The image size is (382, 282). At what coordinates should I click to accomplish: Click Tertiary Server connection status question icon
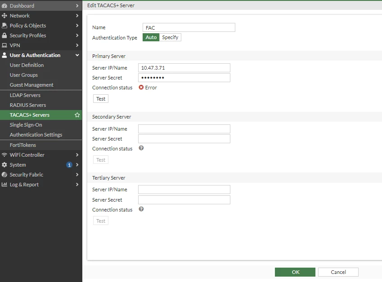[141, 209]
